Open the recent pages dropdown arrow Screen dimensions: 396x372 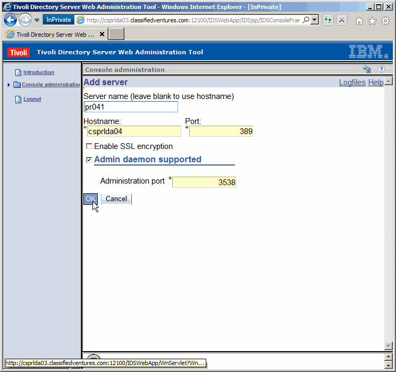pyautogui.click(x=37, y=20)
